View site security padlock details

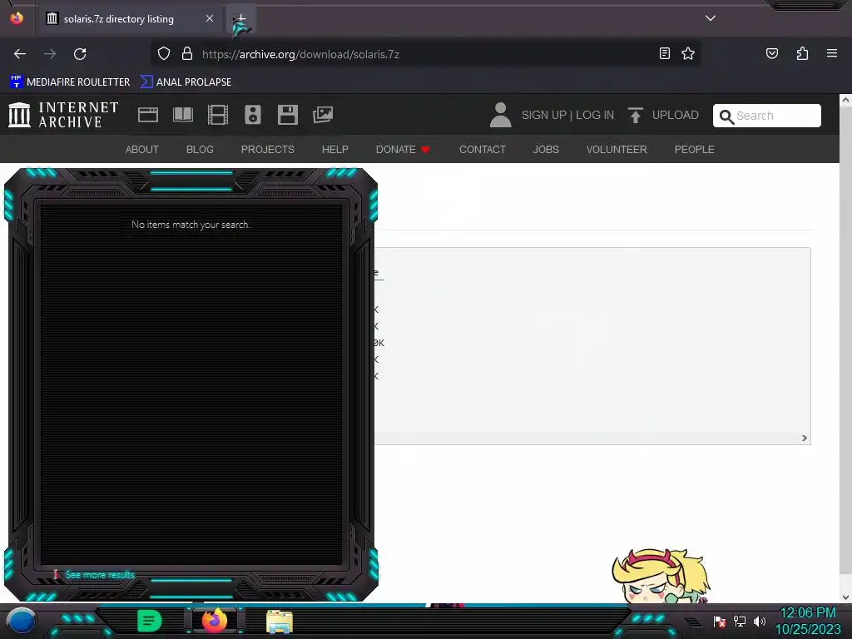(187, 53)
